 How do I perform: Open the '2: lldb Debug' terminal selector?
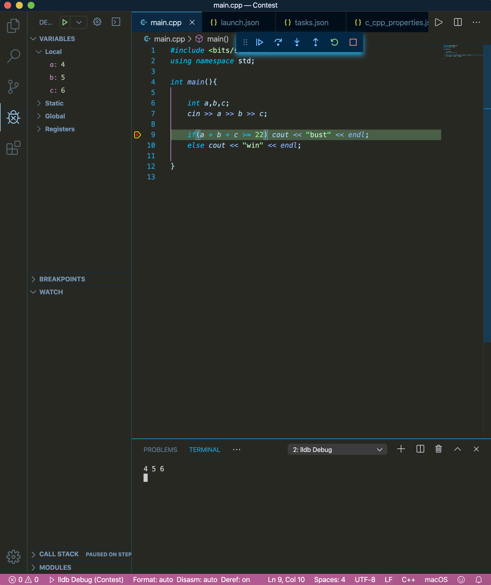coord(337,449)
